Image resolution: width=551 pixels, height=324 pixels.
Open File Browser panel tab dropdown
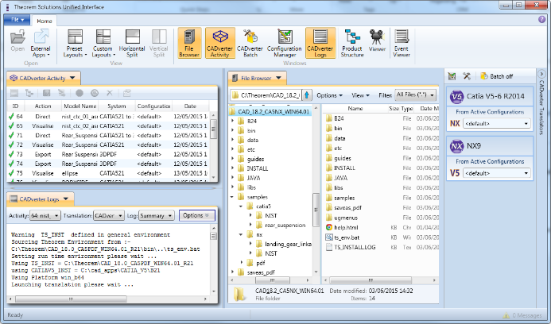pos(278,78)
